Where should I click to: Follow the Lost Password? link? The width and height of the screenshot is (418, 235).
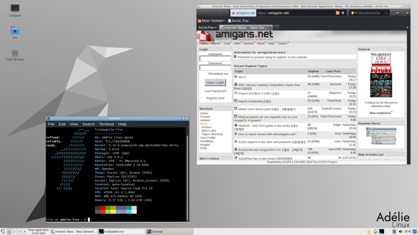[x=215, y=91]
